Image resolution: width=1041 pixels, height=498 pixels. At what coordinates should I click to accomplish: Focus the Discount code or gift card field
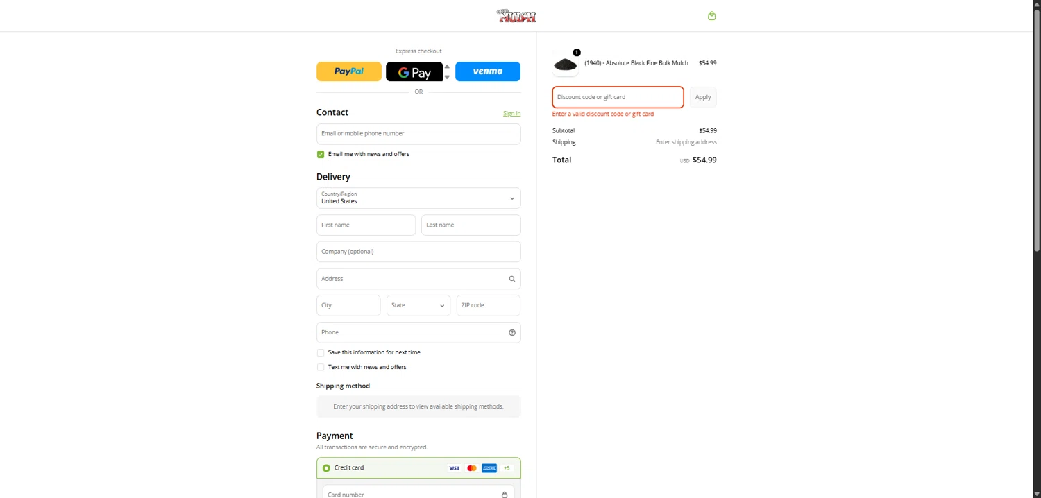point(618,97)
